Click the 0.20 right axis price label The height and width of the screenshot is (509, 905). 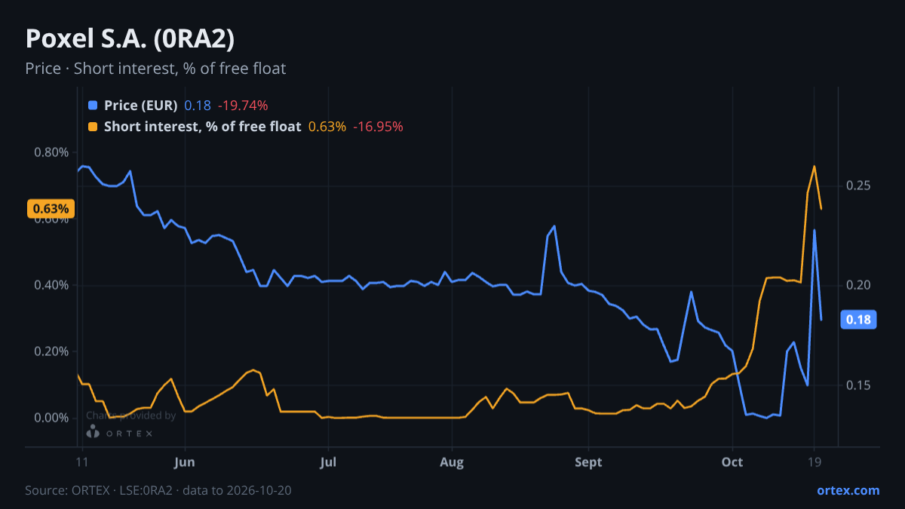[x=859, y=285]
